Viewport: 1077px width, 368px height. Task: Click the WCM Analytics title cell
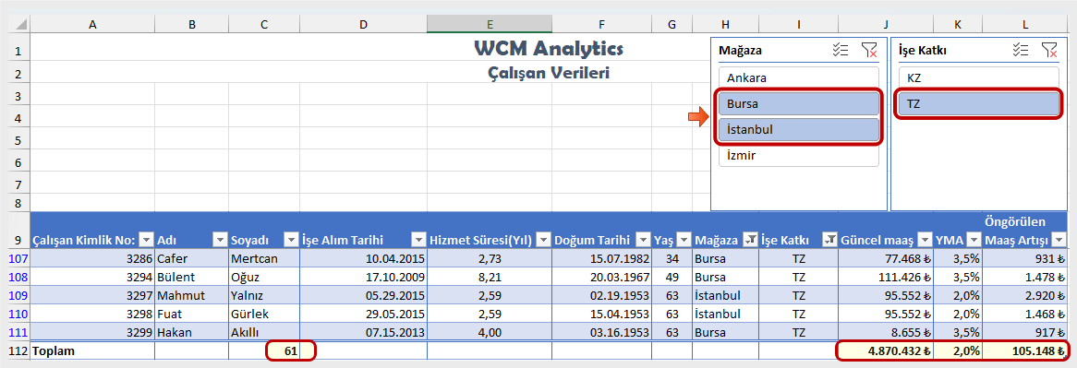click(x=549, y=49)
